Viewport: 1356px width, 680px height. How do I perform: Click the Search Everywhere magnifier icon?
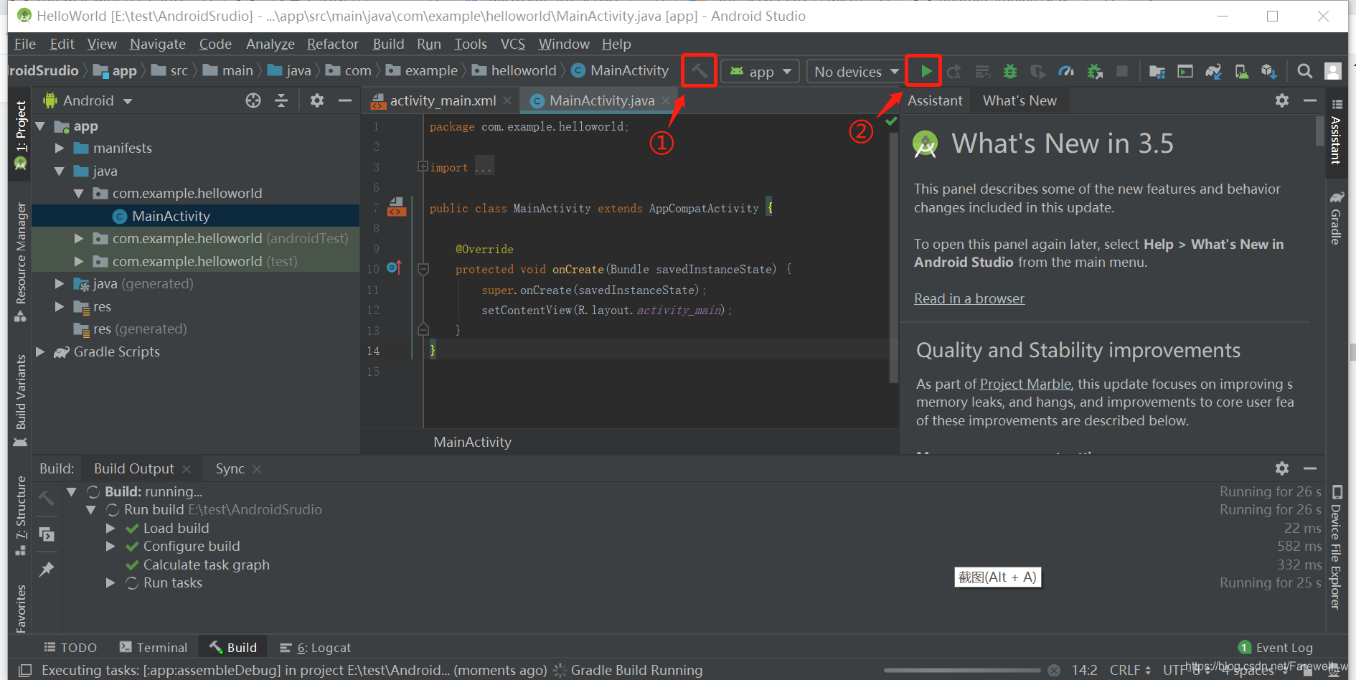pyautogui.click(x=1305, y=71)
